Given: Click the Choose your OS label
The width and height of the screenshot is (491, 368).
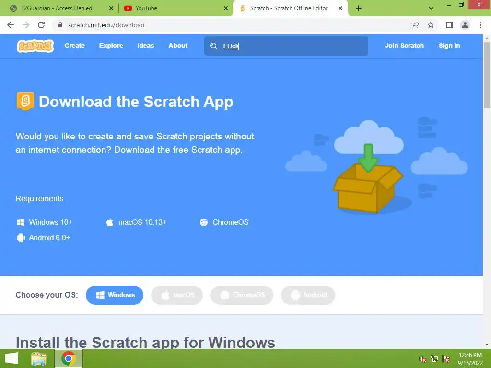Looking at the screenshot, I should coord(47,295).
